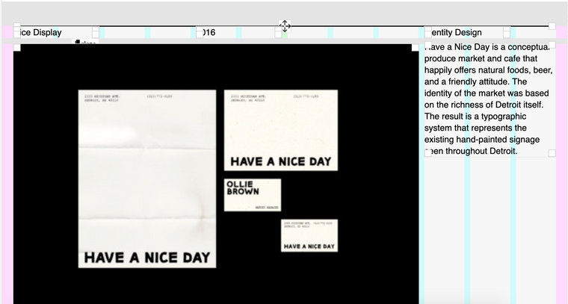Click the small business card with address

(x=309, y=235)
